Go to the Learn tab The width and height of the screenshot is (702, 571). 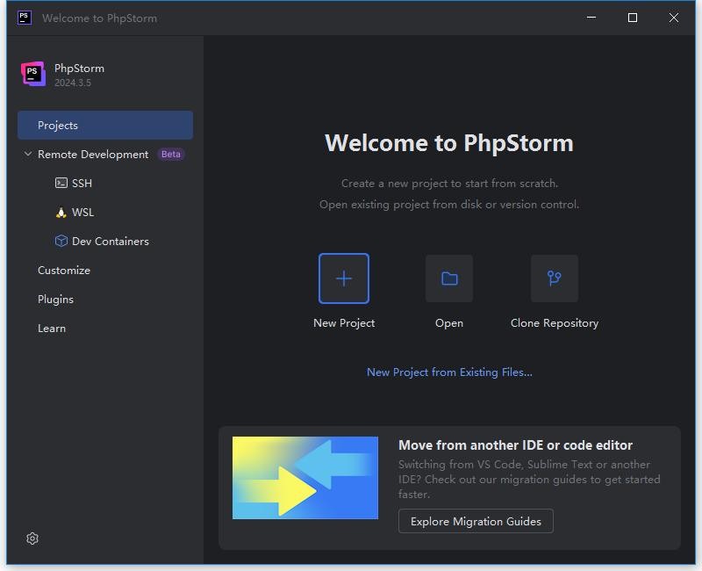(52, 329)
